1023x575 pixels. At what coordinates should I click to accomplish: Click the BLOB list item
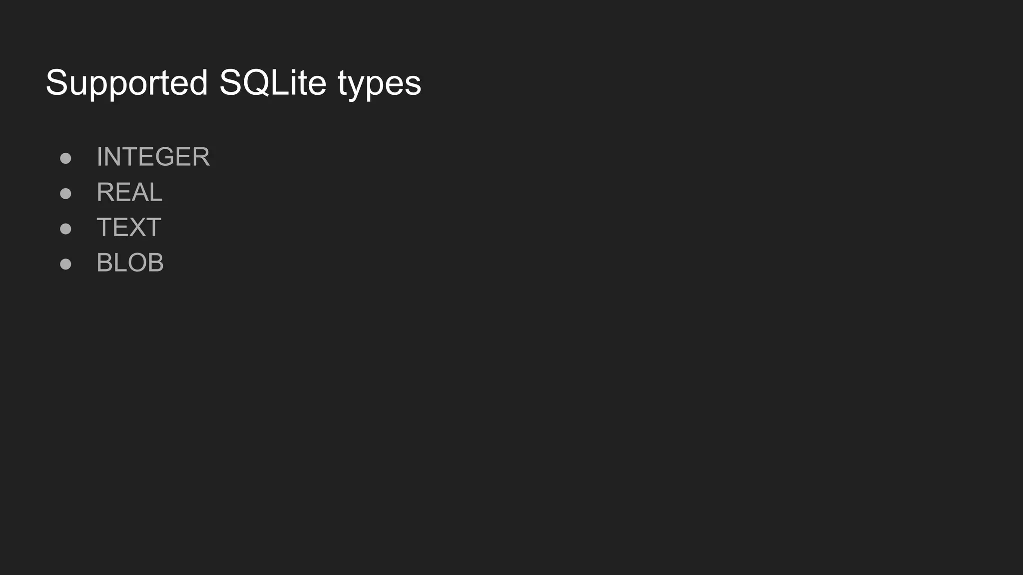pos(130,263)
